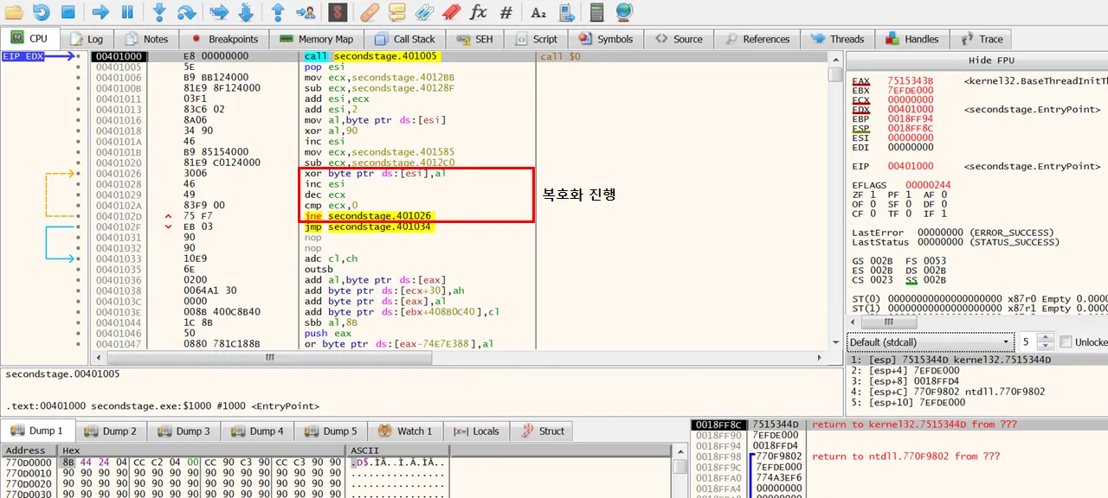Decrease argument count with stepper down arrow
This screenshot has width=1108, height=498.
[x=1046, y=347]
